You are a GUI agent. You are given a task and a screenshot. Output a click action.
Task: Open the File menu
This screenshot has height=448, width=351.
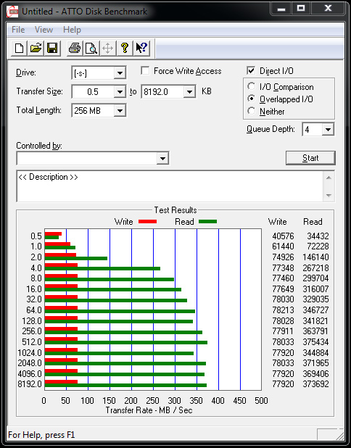point(18,30)
